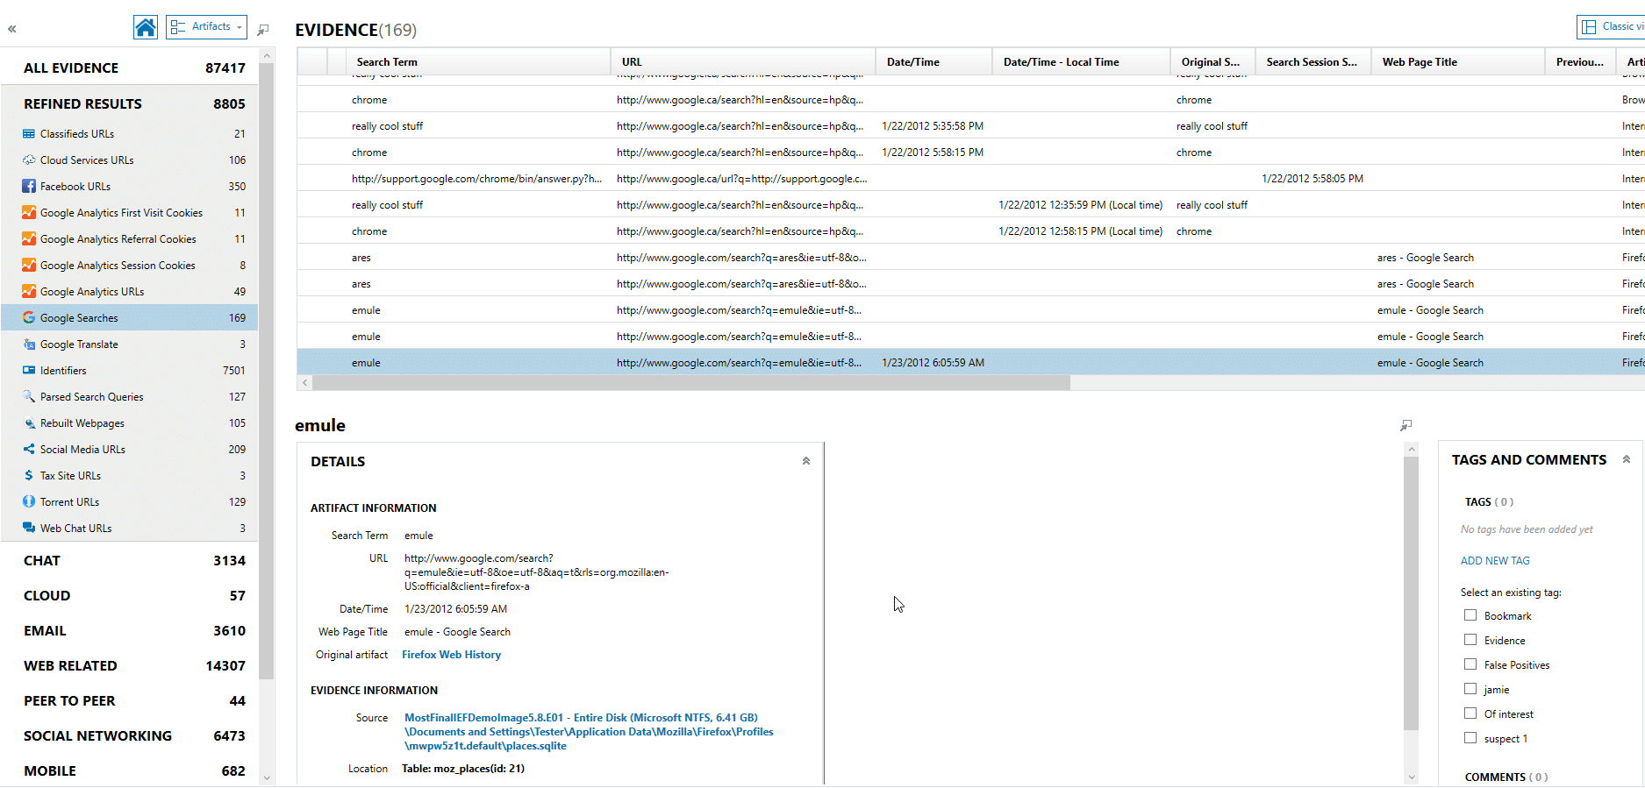Open Google Analytics Session Cookies icon
The width and height of the screenshot is (1645, 788).
pyautogui.click(x=29, y=266)
